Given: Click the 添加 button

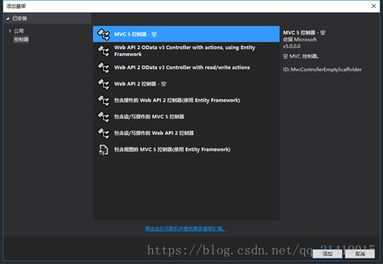Looking at the screenshot, I should click(x=328, y=254).
